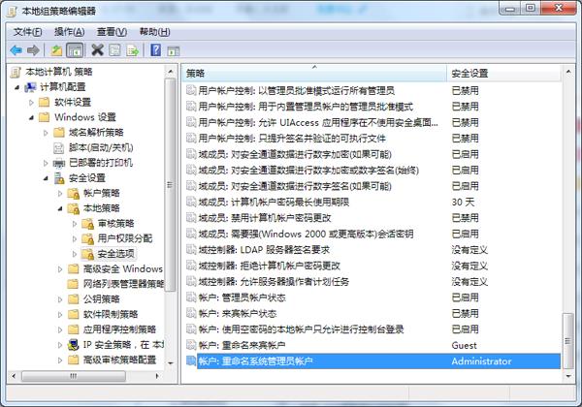Open the 查看(V) menu
The image size is (582, 407).
[111, 31]
